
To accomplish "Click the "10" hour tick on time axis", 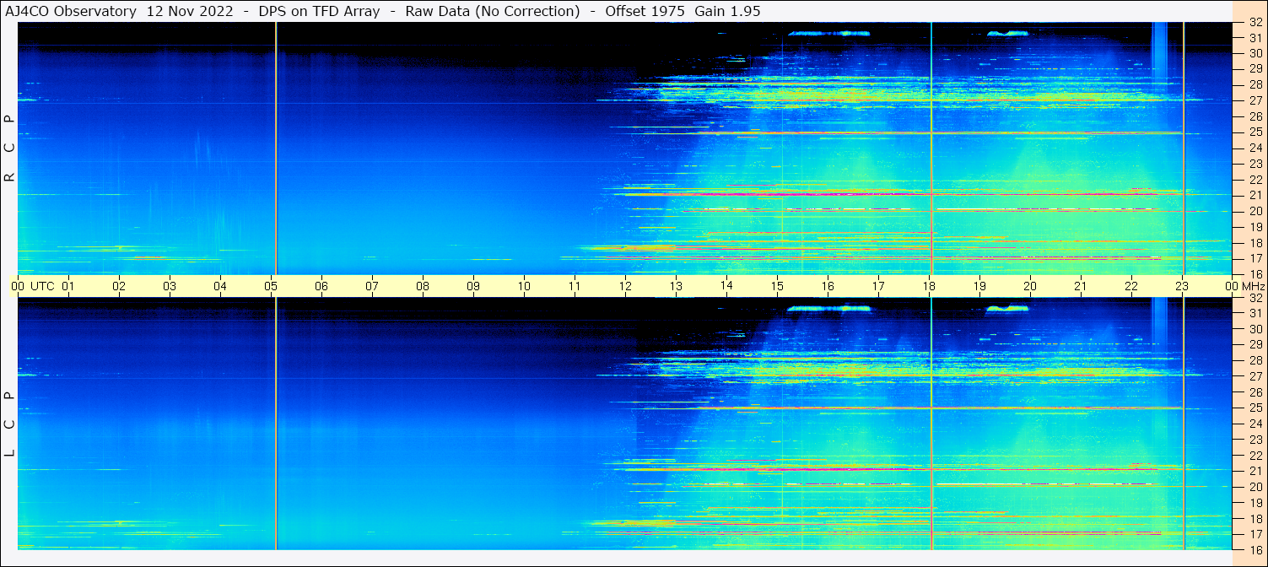I will [524, 286].
